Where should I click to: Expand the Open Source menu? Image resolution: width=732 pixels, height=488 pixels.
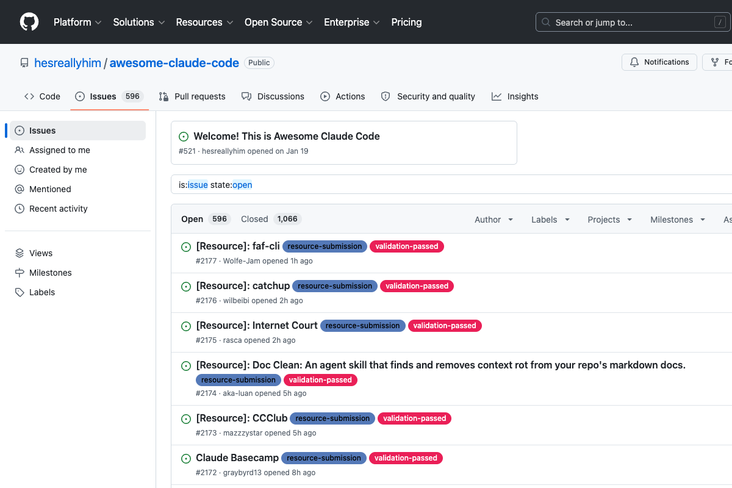pos(279,22)
